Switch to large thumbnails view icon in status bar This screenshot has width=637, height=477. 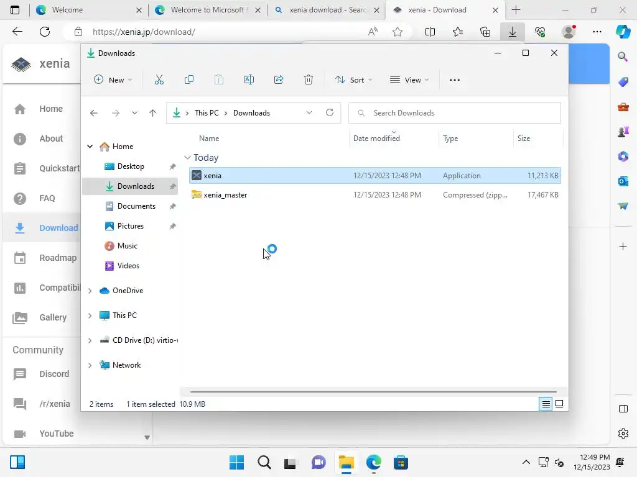click(x=559, y=404)
